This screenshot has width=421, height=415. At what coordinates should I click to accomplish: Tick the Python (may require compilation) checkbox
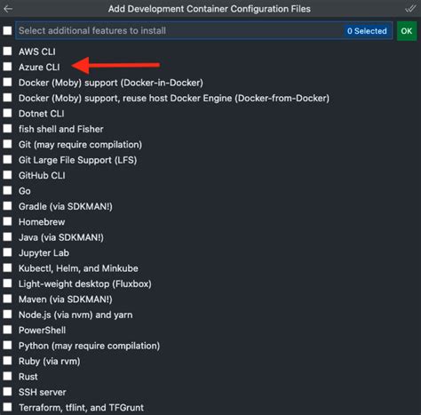tap(7, 345)
